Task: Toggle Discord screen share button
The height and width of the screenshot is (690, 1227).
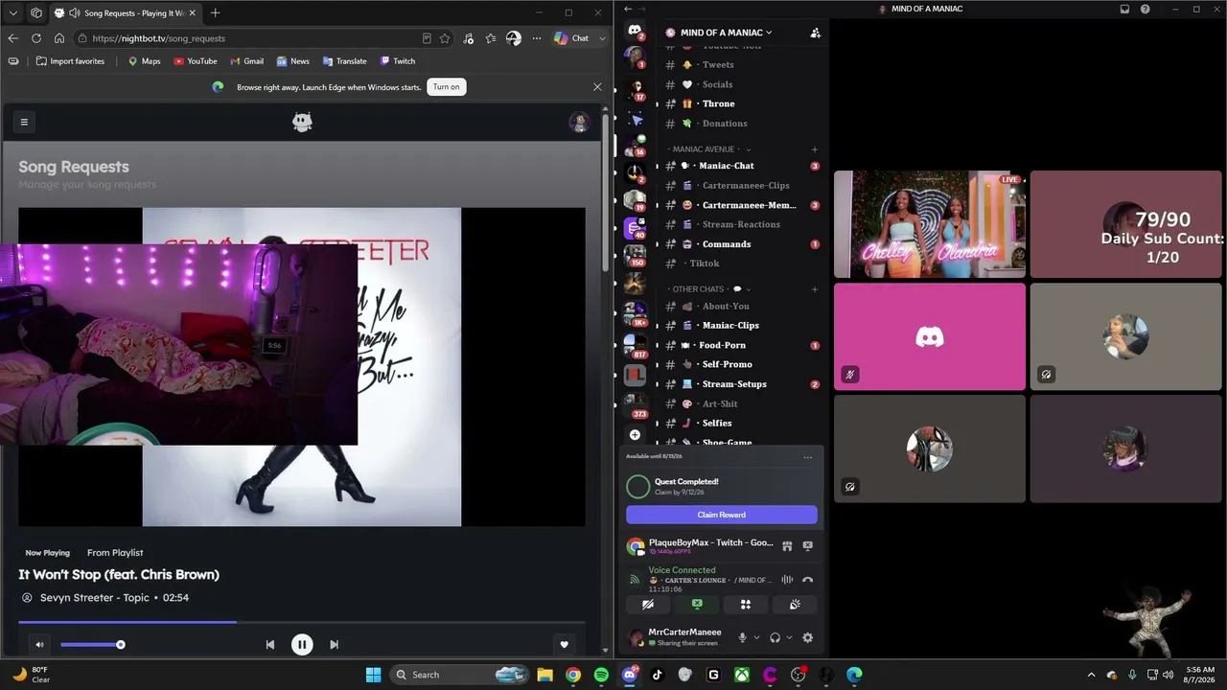Action: coord(697,605)
